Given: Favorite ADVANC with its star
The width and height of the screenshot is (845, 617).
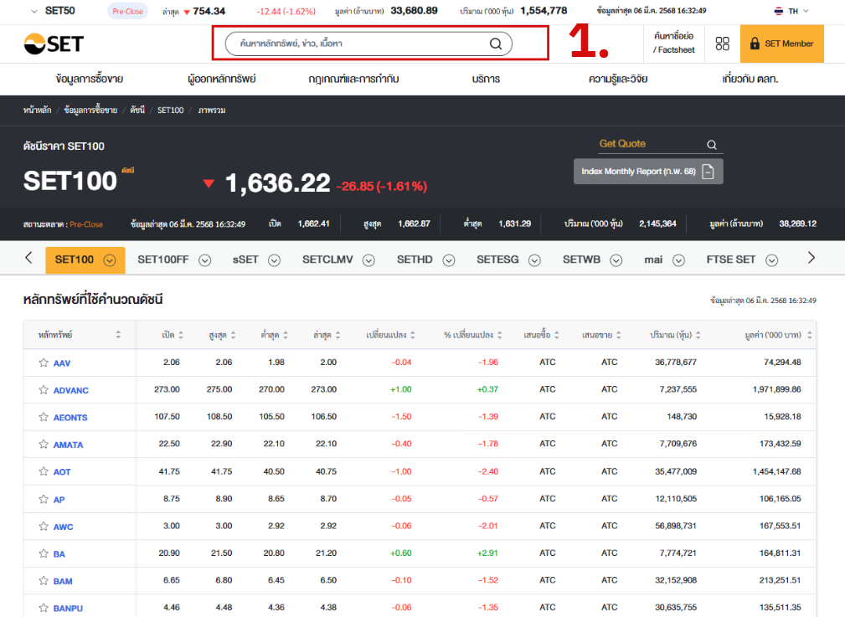Looking at the screenshot, I should point(44,389).
